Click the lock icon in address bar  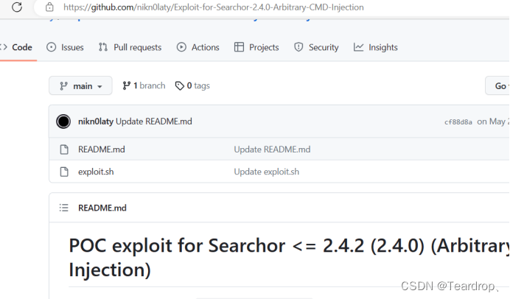[x=49, y=7]
